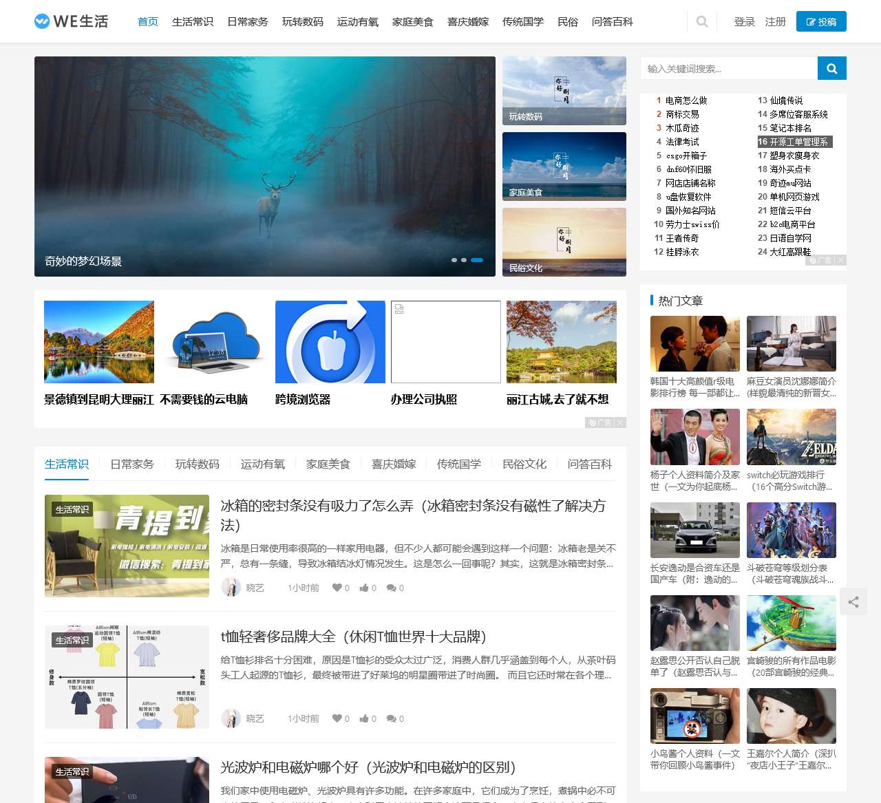Viewport: 881px width, 803px height.
Task: Click the blue 投稿 button
Action: (821, 21)
